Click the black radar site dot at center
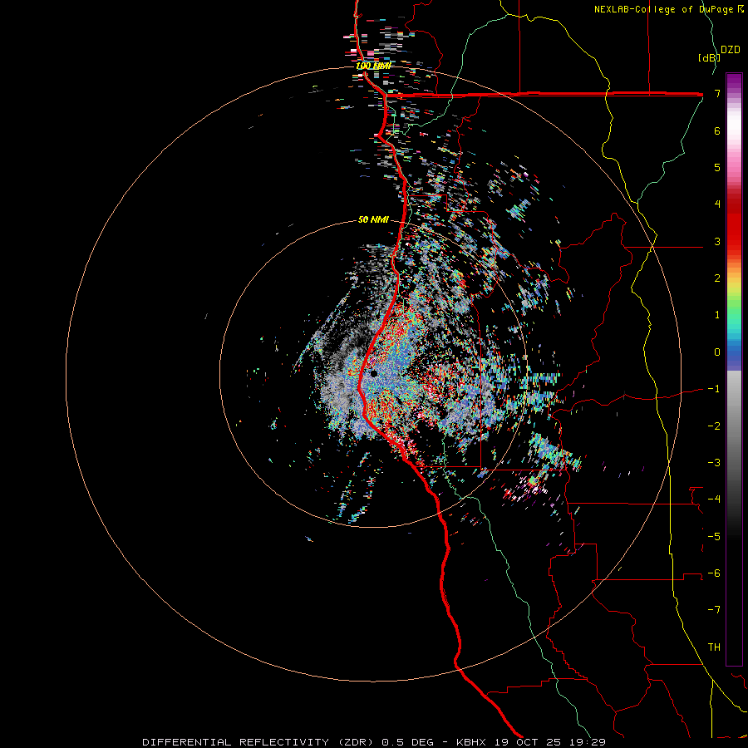748x748 pixels. [374, 373]
